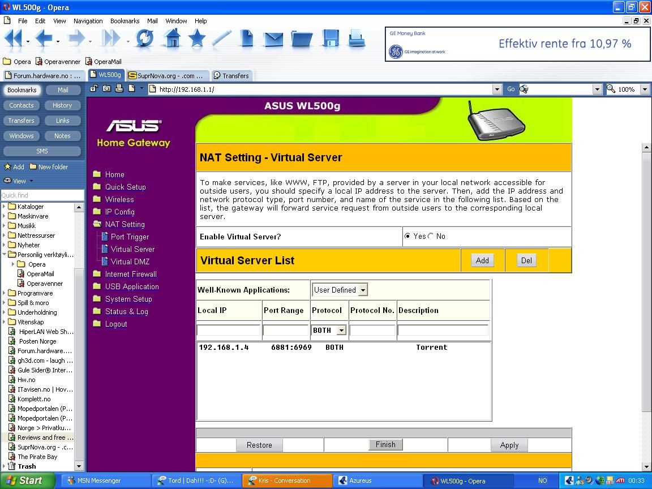Switch to the Bookmarks panel
This screenshot has height=489, width=652.
point(22,90)
